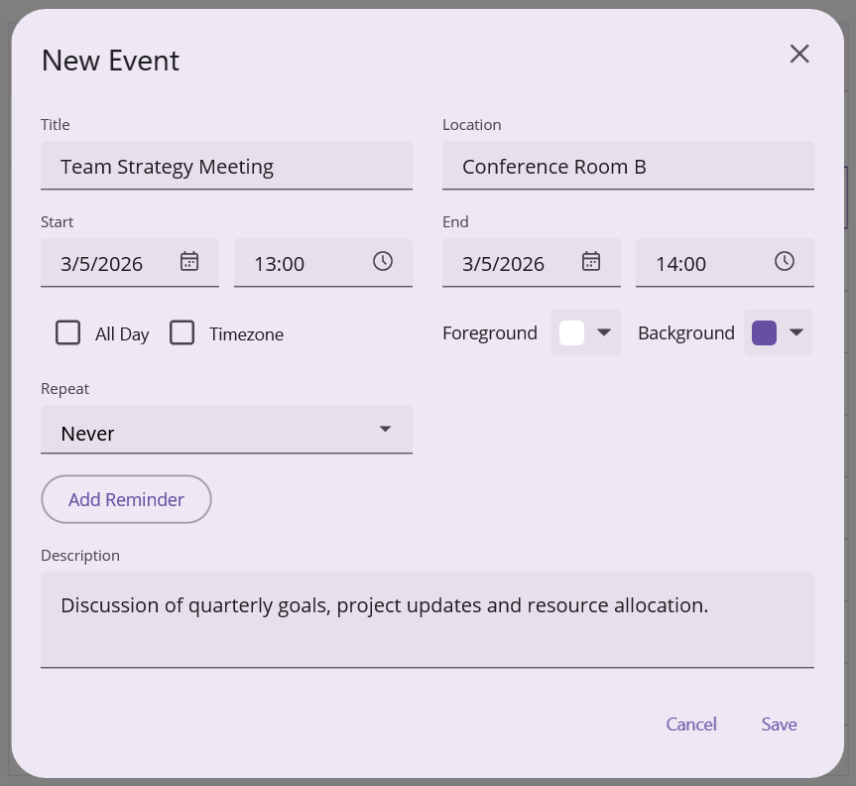Click the Add Reminder button
Screen dimensions: 856x786
pos(126,499)
